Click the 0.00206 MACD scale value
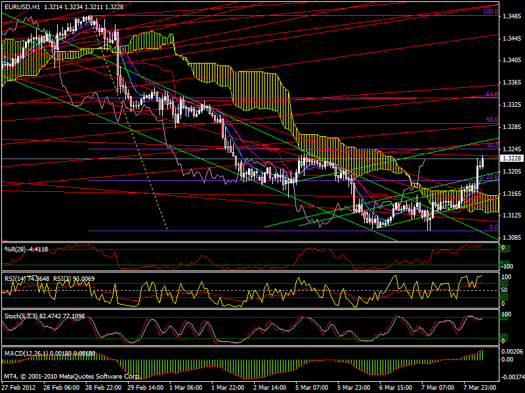Viewport: 525px width, 393px height. tap(512, 351)
